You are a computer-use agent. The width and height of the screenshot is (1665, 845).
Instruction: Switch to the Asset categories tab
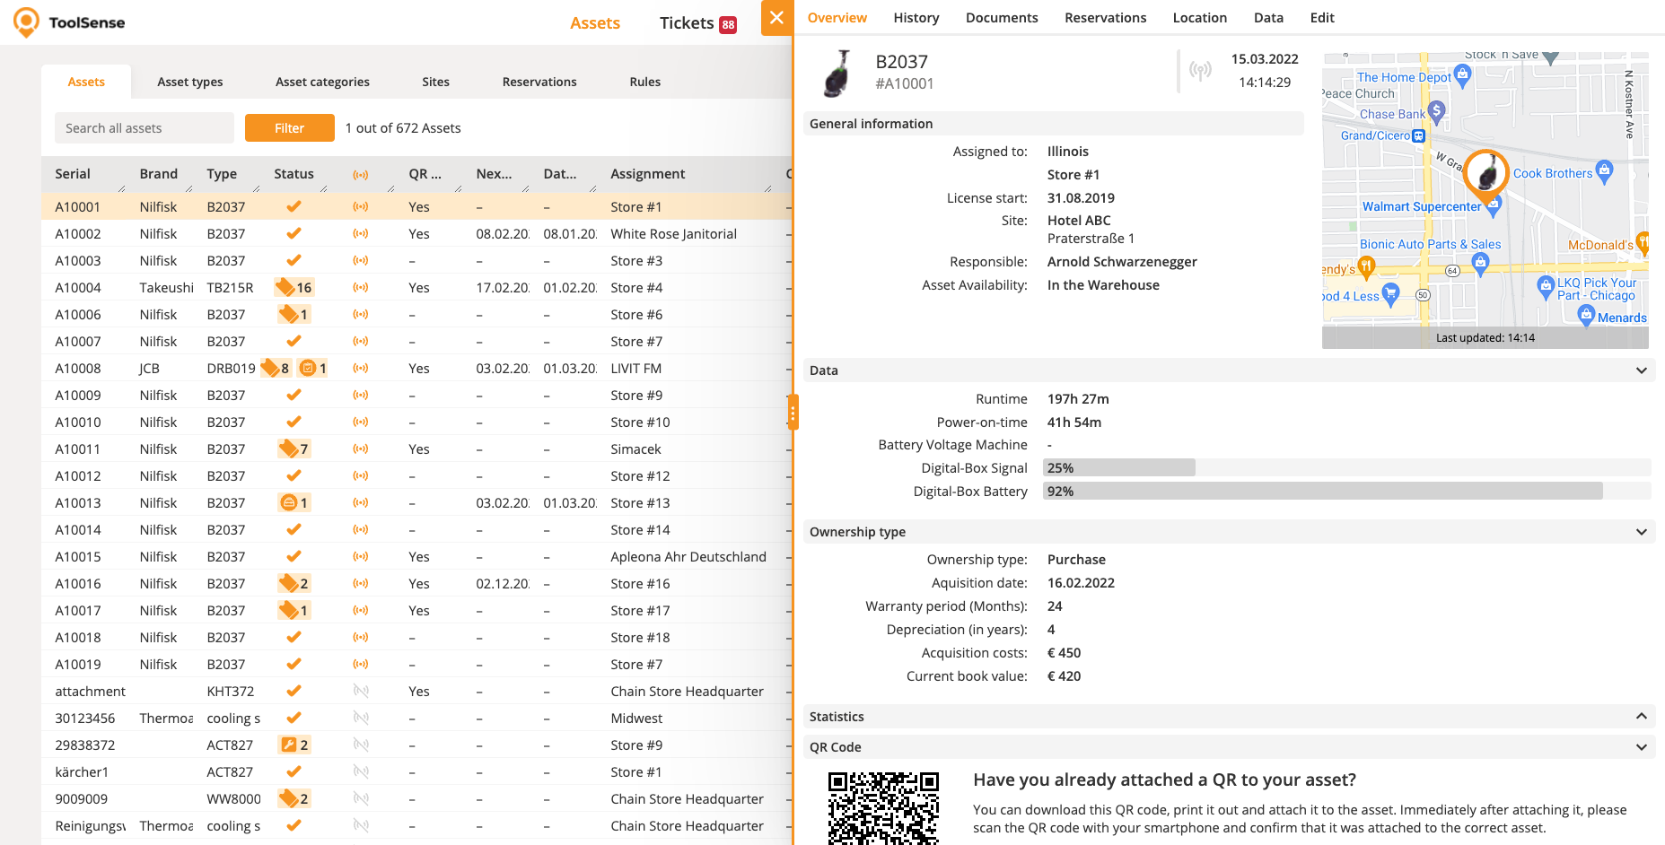pyautogui.click(x=322, y=82)
